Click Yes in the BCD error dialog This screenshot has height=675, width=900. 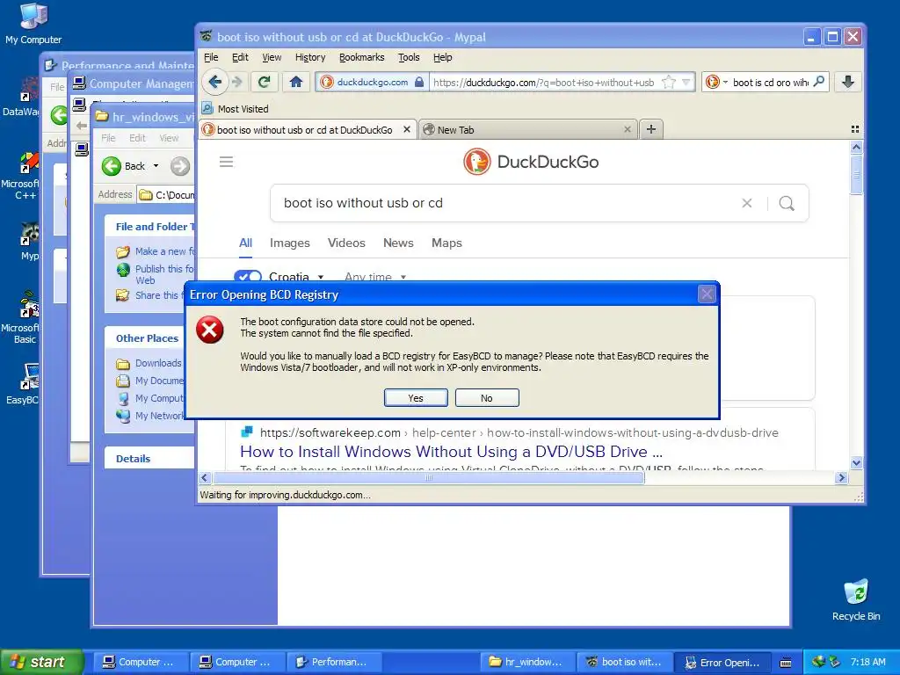[416, 398]
